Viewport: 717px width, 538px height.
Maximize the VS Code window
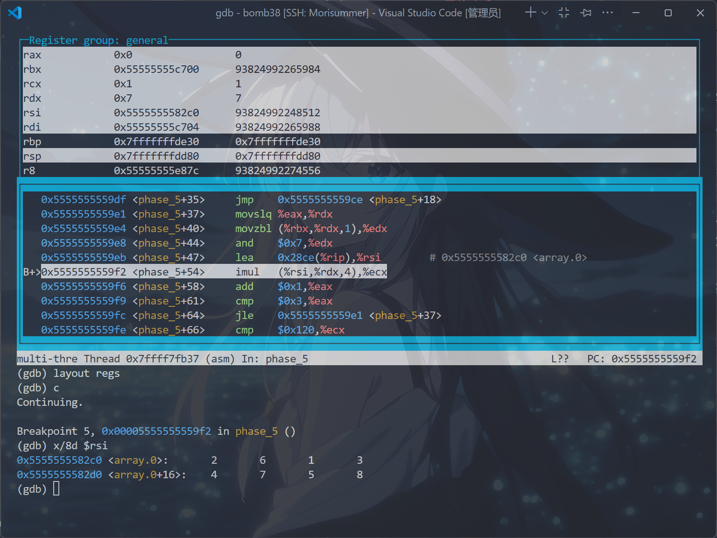tap(668, 13)
